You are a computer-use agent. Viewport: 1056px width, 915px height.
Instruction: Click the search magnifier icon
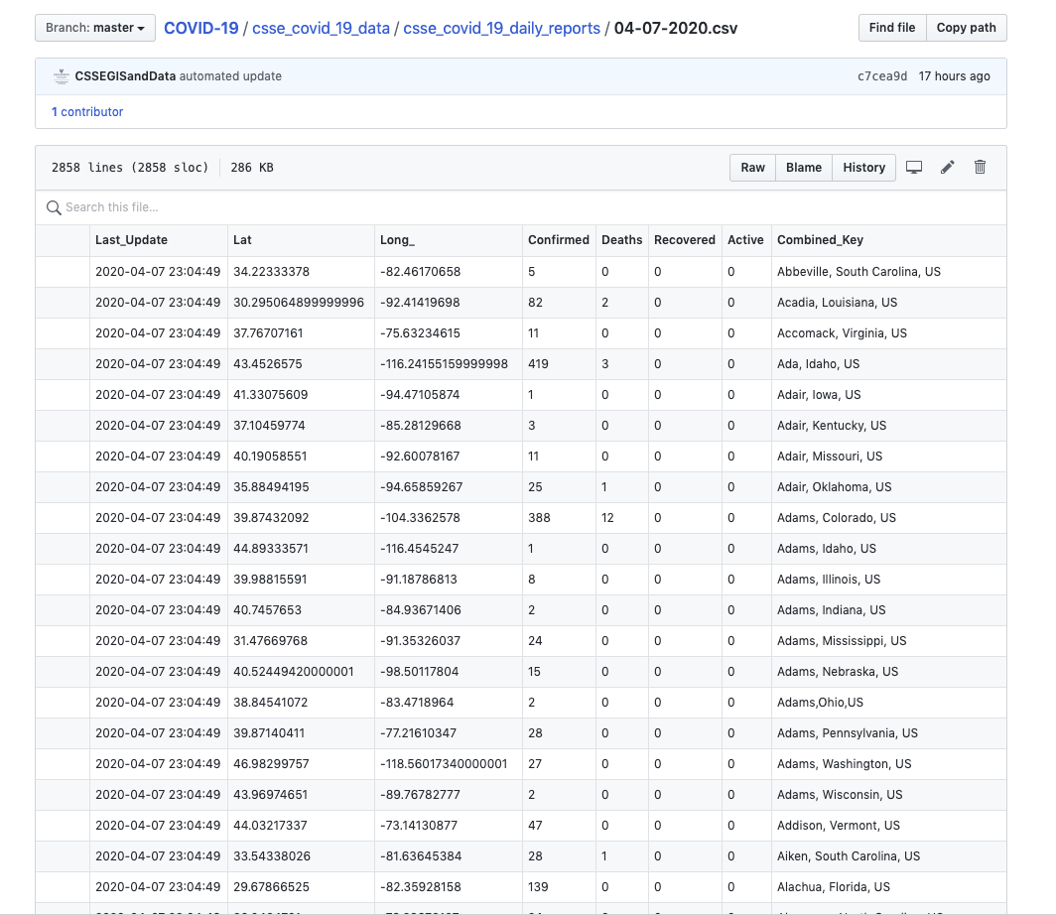click(54, 207)
